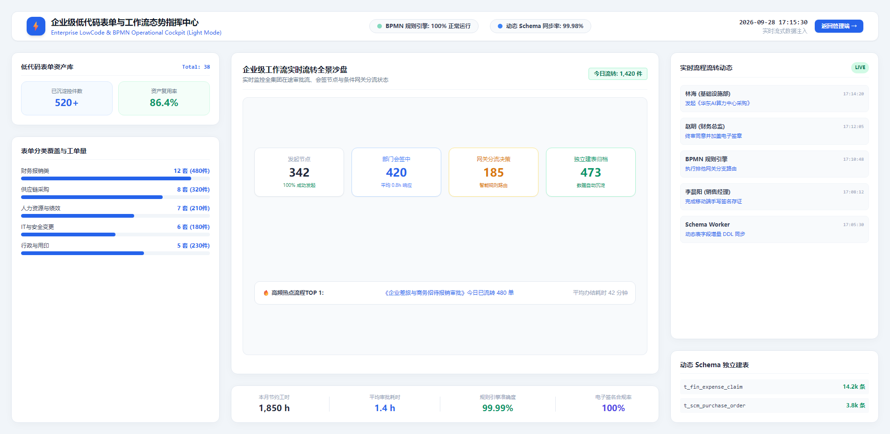This screenshot has height=434, width=890.
Task: Open the 李晨阳 (销售经理) activity entry
Action: [774, 197]
